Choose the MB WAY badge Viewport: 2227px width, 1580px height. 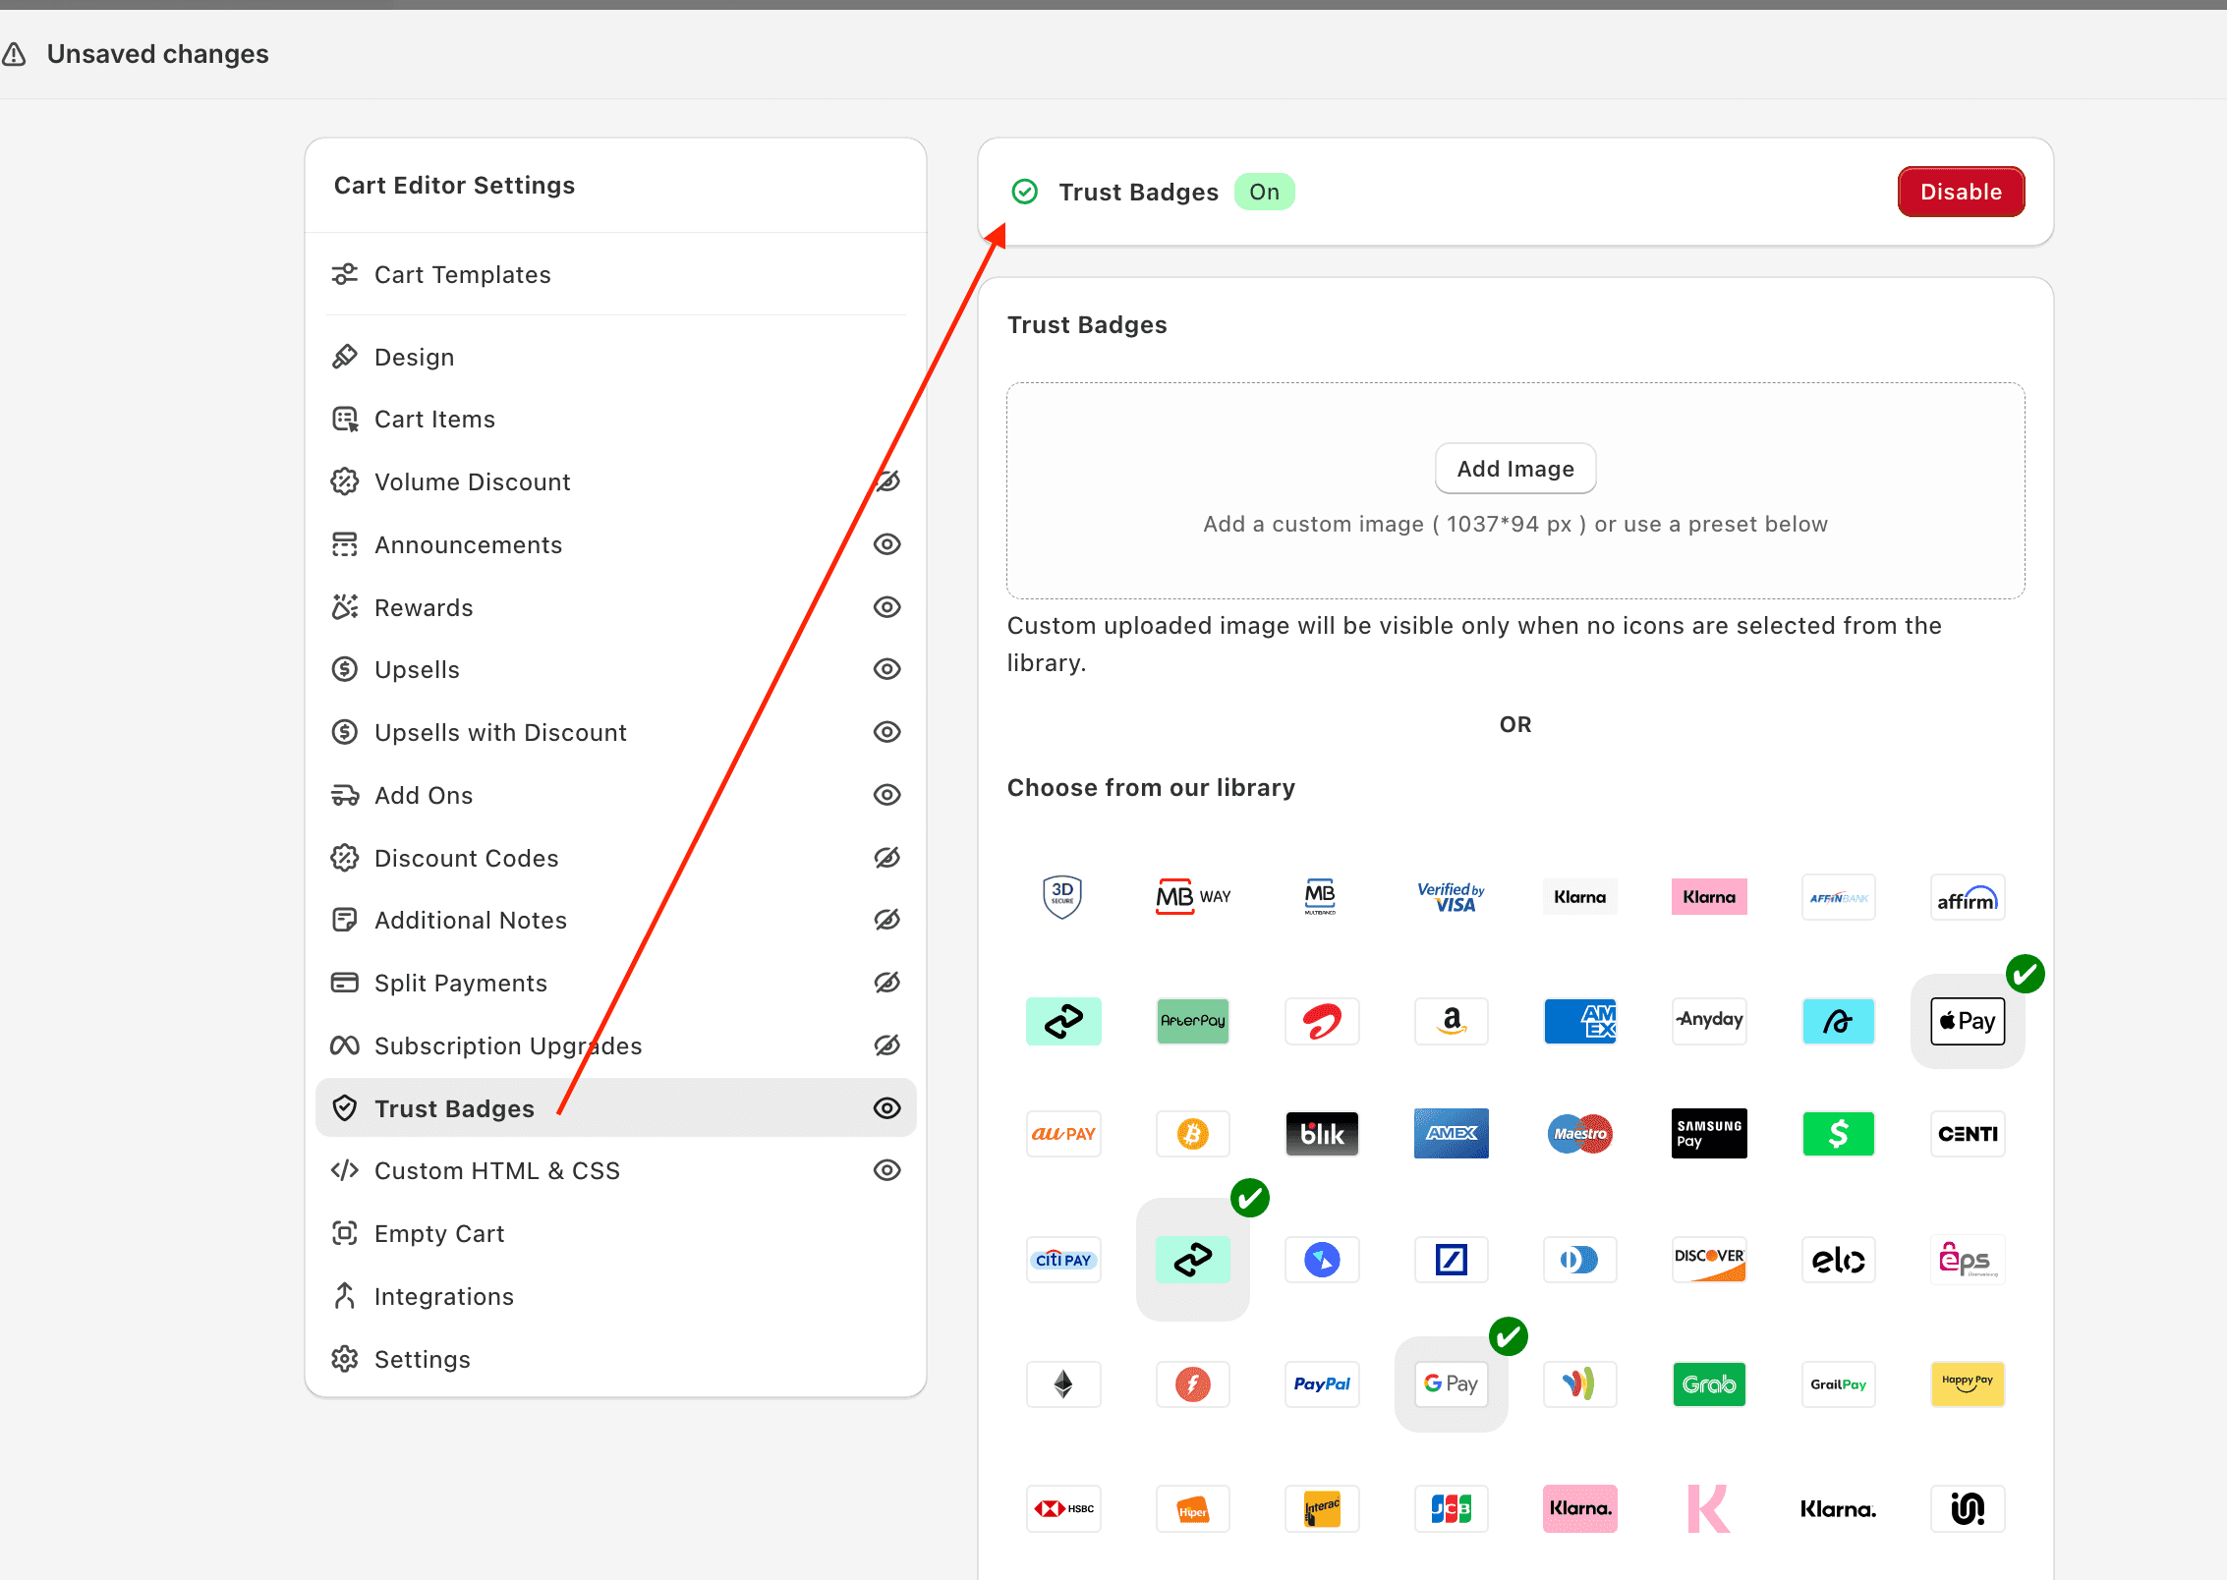(1193, 896)
